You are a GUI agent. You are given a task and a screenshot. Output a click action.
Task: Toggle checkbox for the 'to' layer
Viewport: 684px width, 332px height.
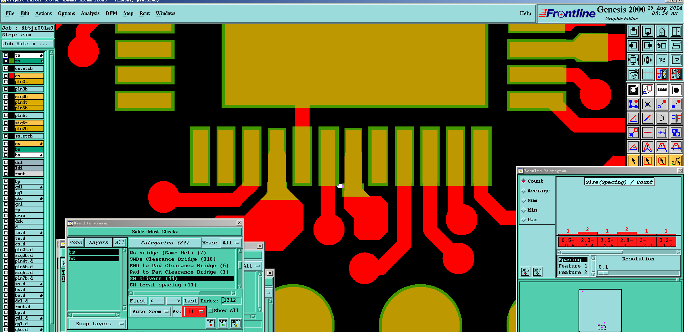click(6, 55)
